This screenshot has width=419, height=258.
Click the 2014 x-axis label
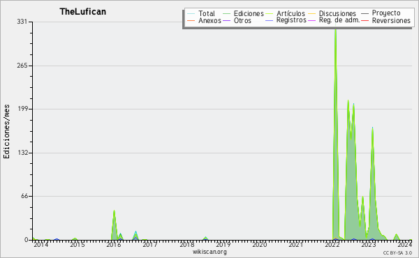pos(41,244)
